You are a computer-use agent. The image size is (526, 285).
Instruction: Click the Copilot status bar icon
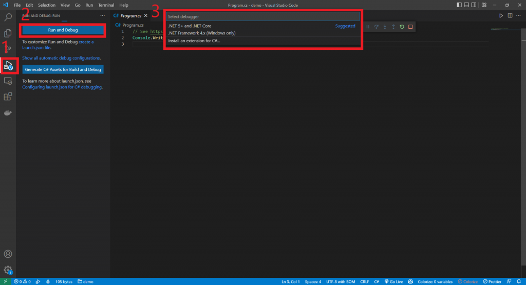click(x=410, y=281)
